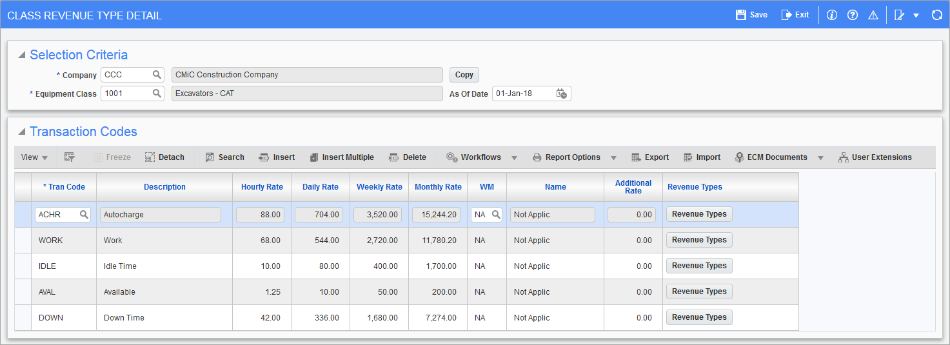Collapse the Selection Criteria section
Screen dimensions: 950x345
tap(22, 55)
